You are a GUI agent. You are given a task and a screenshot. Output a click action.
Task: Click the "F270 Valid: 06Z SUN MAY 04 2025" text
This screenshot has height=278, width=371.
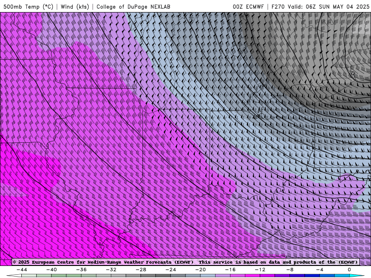coord(320,6)
